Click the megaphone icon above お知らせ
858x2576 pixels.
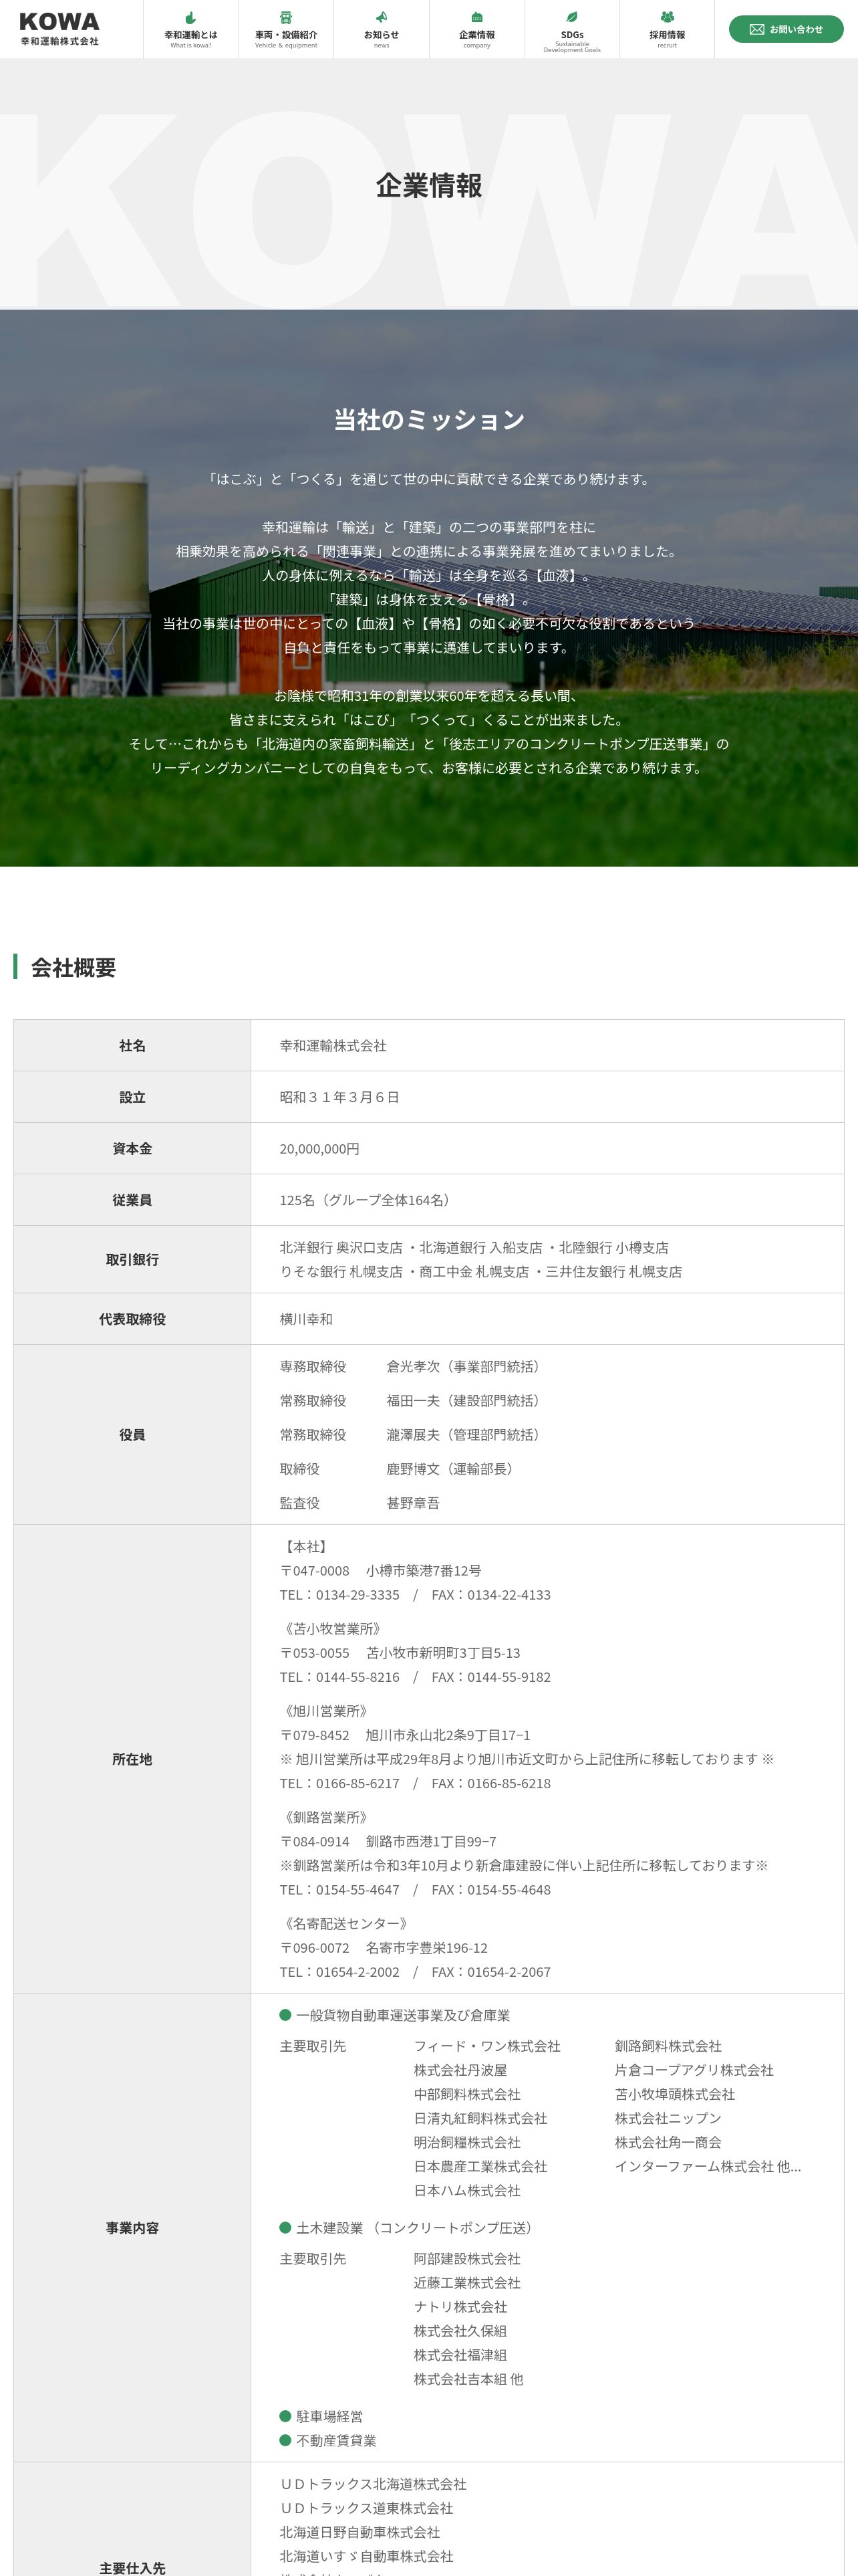point(382,17)
